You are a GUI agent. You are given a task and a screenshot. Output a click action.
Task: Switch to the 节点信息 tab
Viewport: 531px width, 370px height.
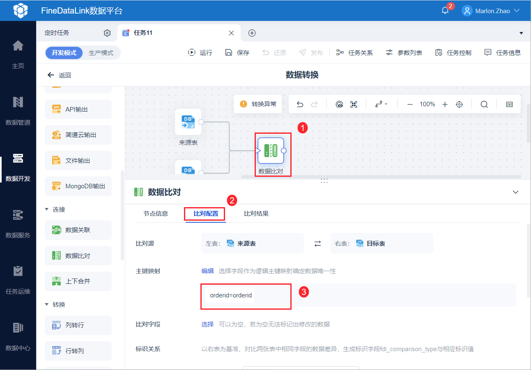[x=156, y=214]
